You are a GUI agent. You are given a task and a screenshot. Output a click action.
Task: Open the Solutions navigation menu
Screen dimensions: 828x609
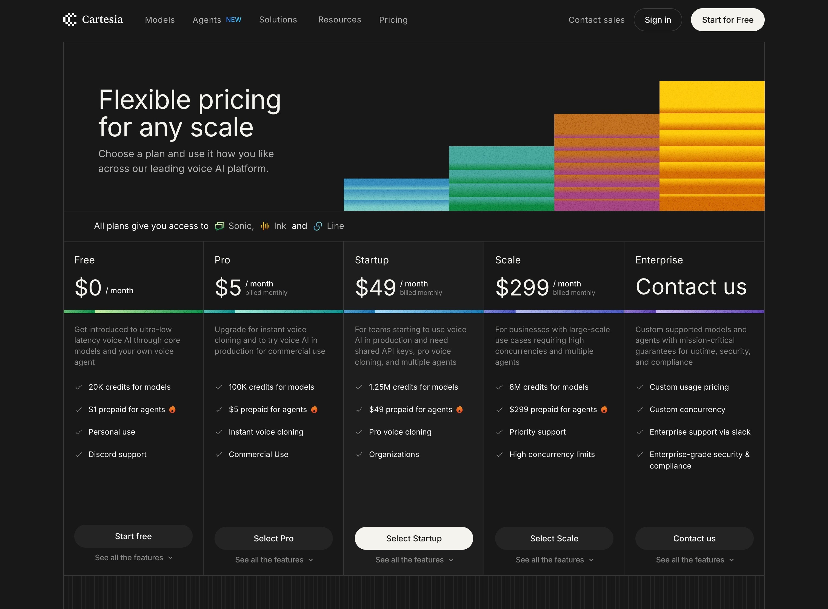point(278,20)
